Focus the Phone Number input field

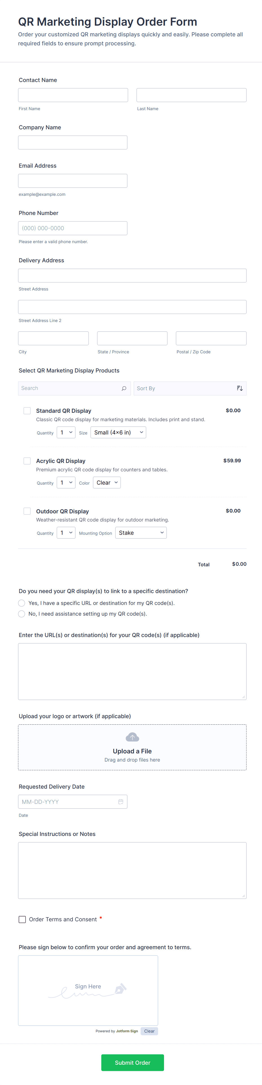(x=72, y=228)
